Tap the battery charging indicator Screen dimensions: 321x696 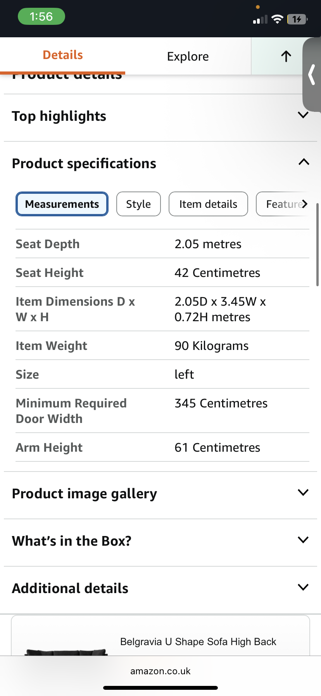coord(297,19)
